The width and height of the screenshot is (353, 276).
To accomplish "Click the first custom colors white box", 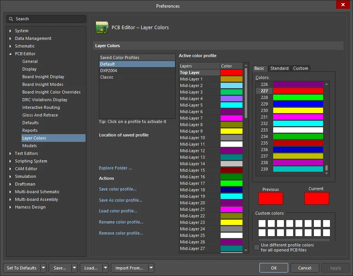I will pos(262,223).
